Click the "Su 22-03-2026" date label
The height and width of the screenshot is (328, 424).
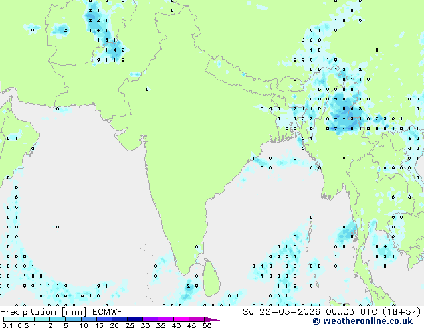click(282, 312)
